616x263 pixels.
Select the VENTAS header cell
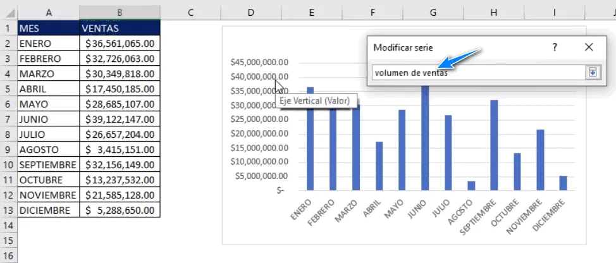tap(120, 28)
